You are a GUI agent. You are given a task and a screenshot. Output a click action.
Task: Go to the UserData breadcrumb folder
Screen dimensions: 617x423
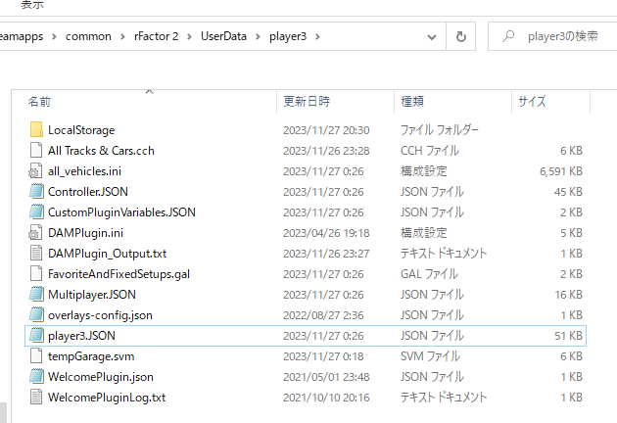click(223, 36)
